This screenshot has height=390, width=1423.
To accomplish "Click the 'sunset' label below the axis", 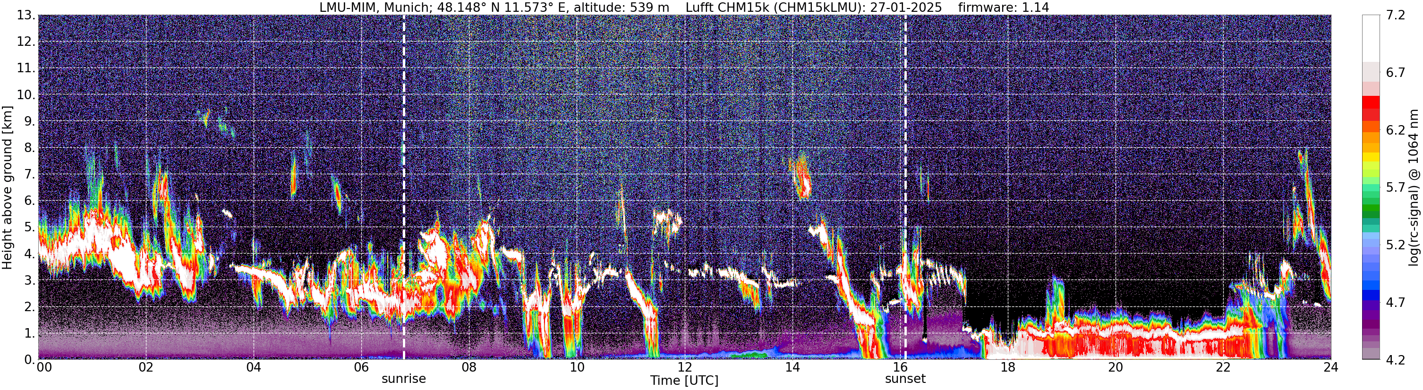I will (x=905, y=378).
